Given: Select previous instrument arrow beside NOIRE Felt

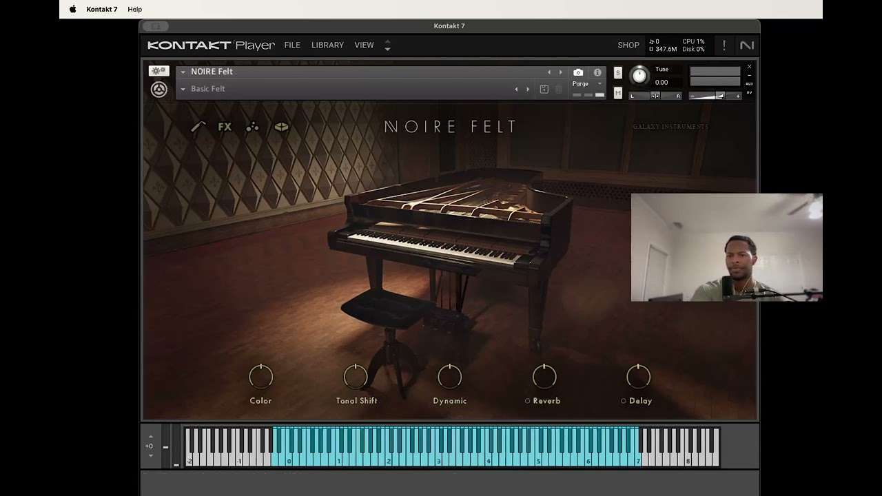Looking at the screenshot, I should point(549,72).
